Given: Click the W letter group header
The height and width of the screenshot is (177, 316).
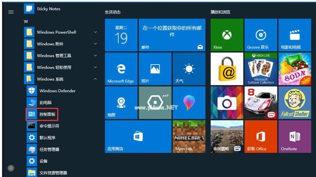Looking at the screenshot, I should click(26, 22).
